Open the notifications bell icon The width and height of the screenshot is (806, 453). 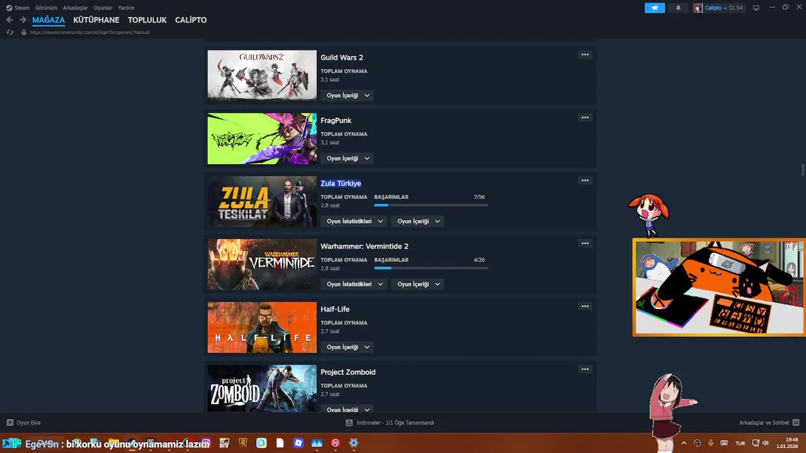678,8
